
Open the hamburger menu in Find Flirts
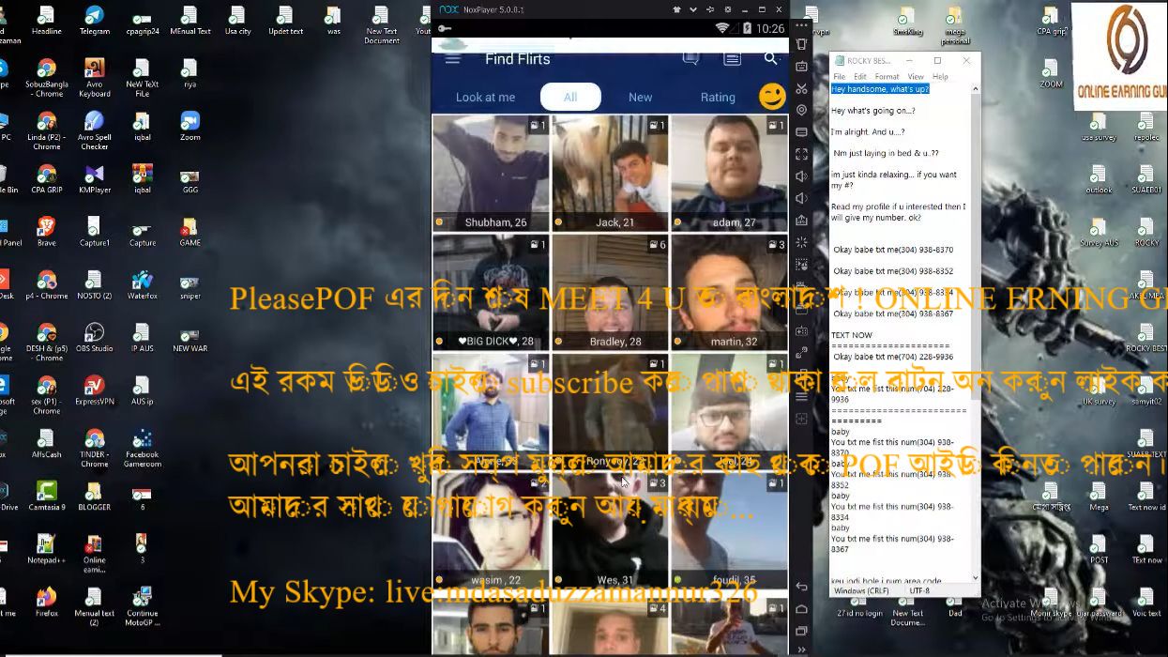[x=453, y=58]
